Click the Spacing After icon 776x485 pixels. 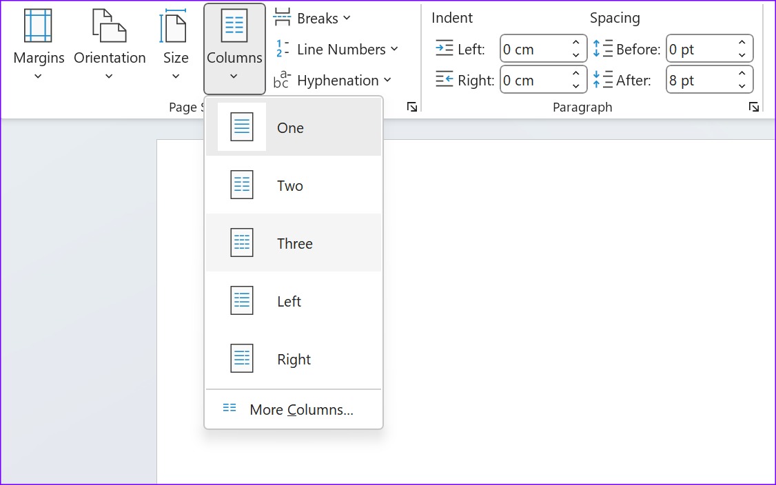tap(602, 79)
